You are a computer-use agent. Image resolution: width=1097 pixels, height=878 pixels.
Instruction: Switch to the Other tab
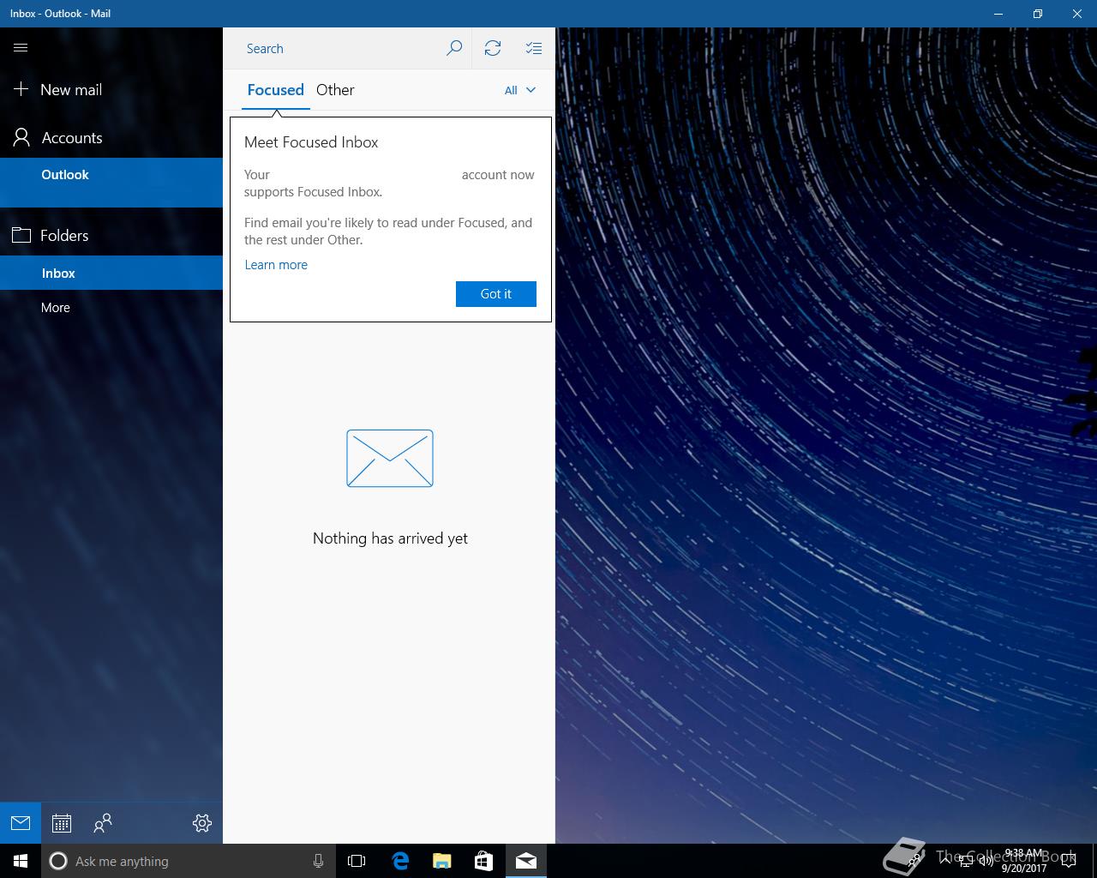coord(335,90)
